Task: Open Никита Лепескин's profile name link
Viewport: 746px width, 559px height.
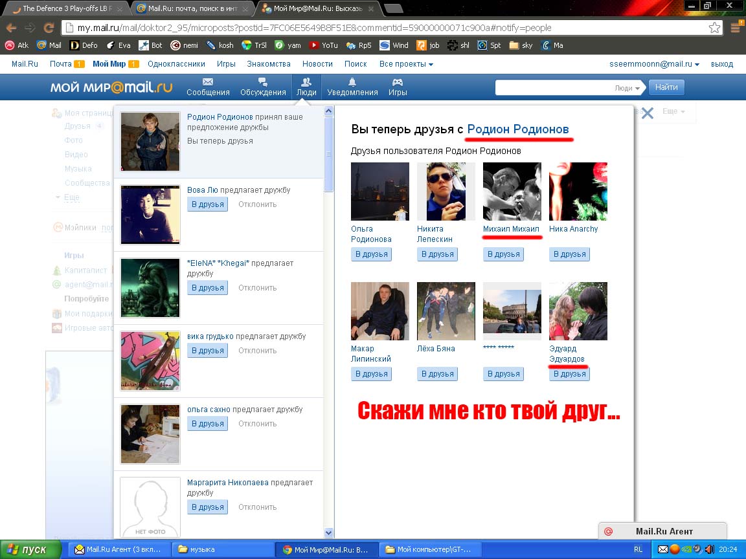Action: (435, 234)
